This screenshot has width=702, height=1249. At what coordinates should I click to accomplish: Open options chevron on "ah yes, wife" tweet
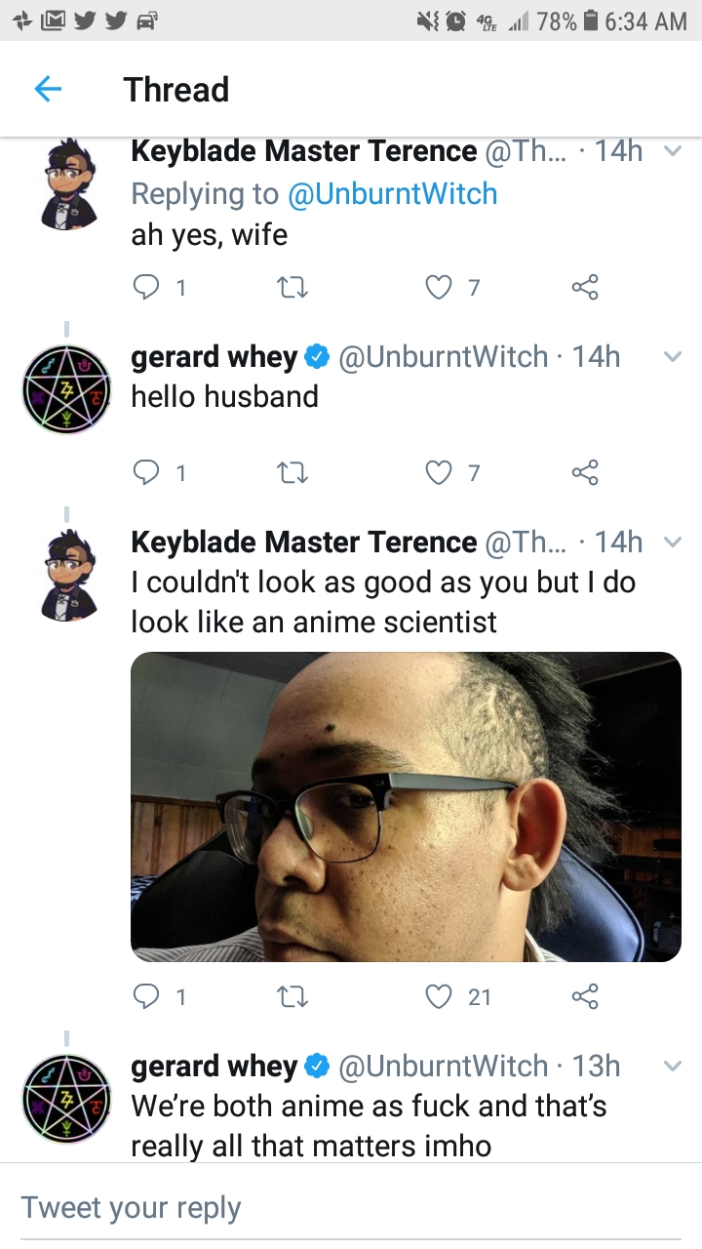671,151
